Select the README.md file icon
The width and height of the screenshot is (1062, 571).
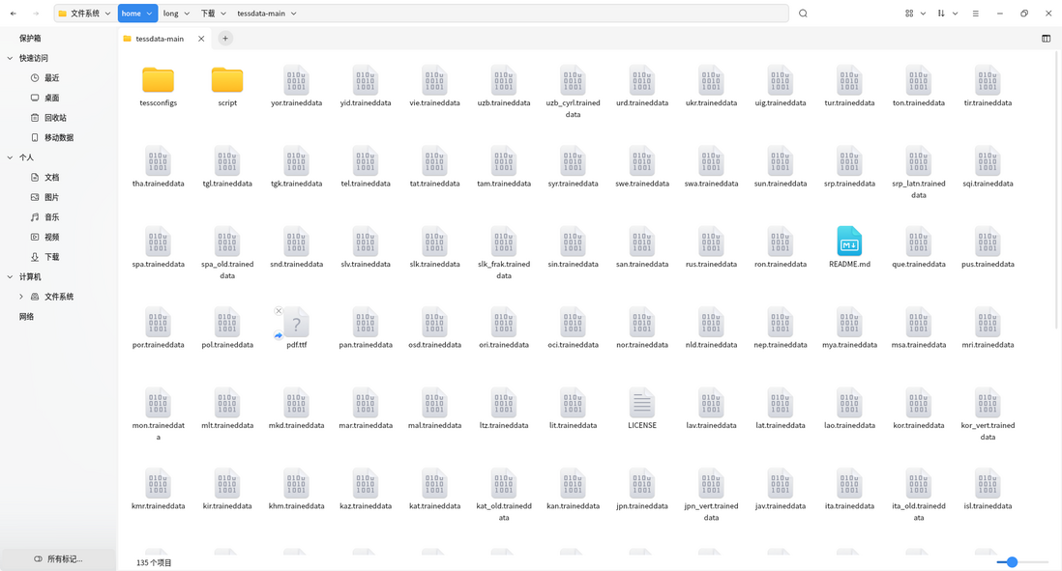[849, 241]
